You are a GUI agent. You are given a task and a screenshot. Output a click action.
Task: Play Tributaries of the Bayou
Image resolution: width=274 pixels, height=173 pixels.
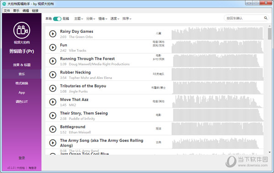(x=53, y=88)
